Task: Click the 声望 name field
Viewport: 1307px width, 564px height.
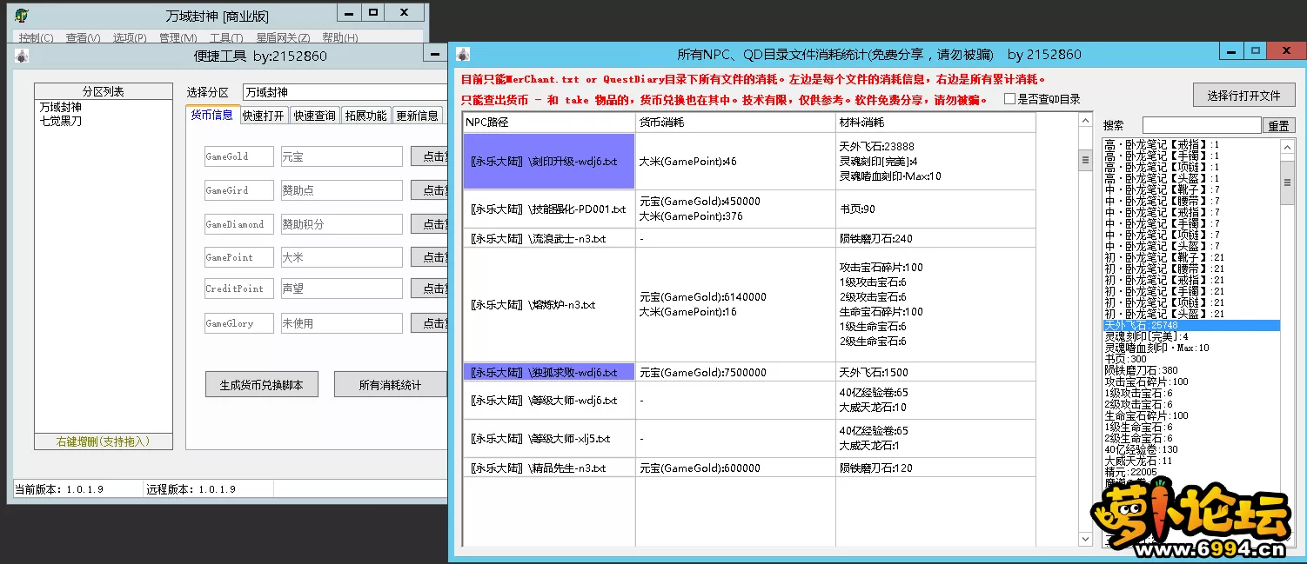Action: point(341,289)
